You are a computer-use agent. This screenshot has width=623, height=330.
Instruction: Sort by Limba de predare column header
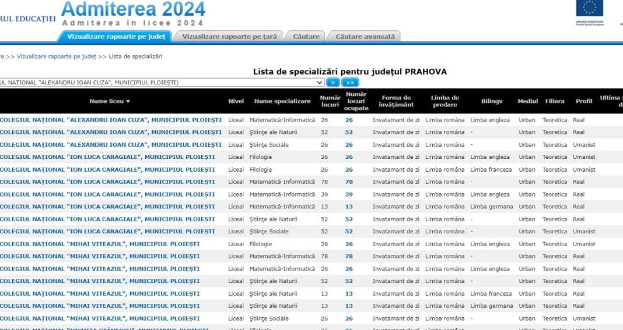[x=445, y=101]
